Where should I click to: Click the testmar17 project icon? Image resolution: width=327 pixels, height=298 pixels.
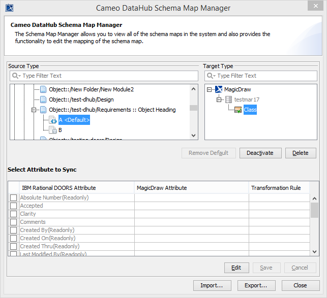click(x=228, y=100)
